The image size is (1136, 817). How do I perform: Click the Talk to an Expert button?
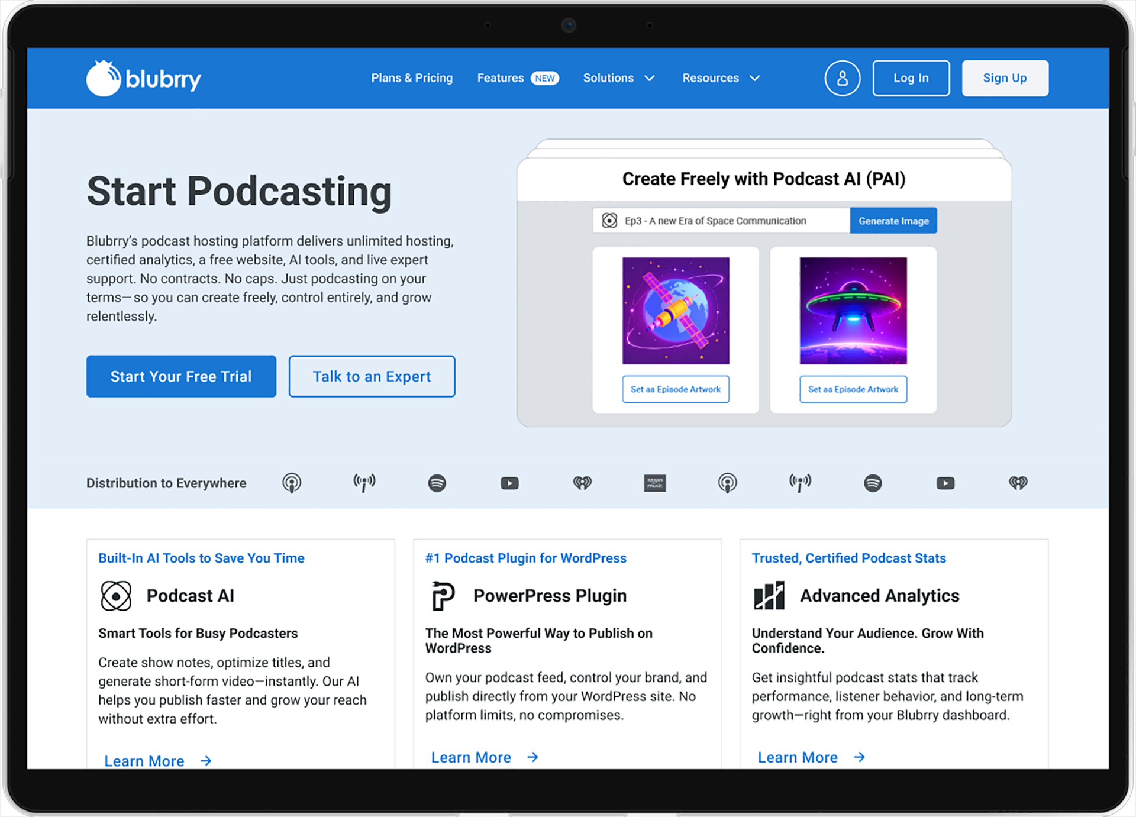point(372,376)
